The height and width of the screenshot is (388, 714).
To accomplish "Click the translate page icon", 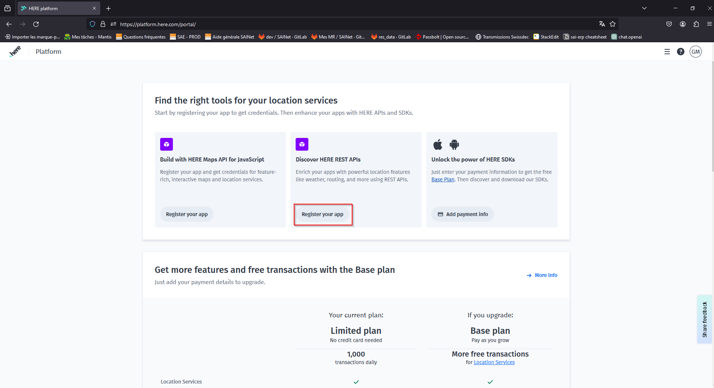I will pyautogui.click(x=602, y=24).
